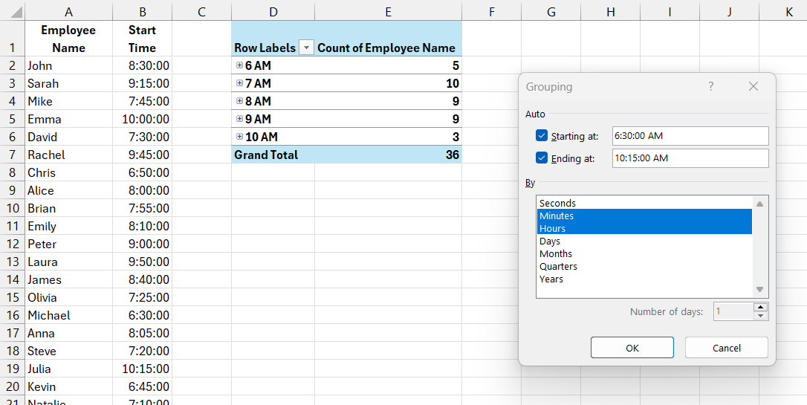Click the Number of days field
The image size is (807, 405).
(733, 311)
